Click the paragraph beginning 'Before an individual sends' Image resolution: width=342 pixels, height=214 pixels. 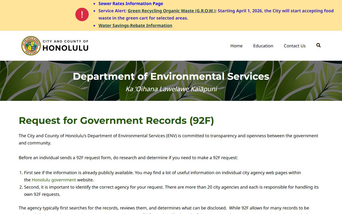(128, 158)
